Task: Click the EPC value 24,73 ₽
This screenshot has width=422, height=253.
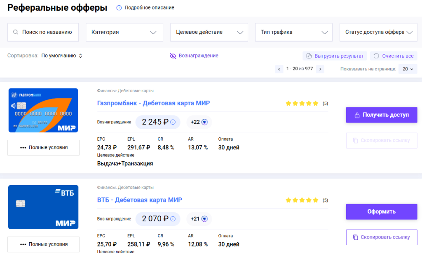Action: click(x=107, y=147)
